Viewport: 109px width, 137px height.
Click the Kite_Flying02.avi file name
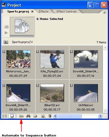tap(52, 71)
